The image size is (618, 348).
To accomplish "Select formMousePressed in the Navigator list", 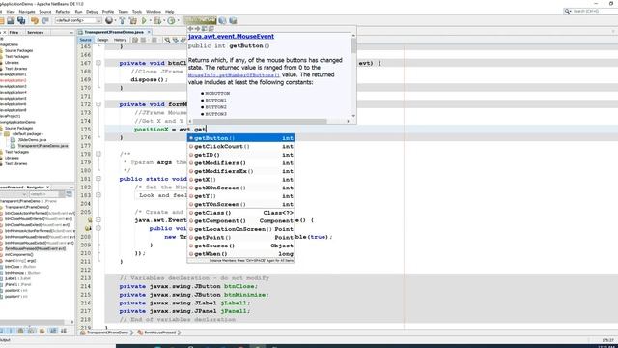I will click(35, 248).
